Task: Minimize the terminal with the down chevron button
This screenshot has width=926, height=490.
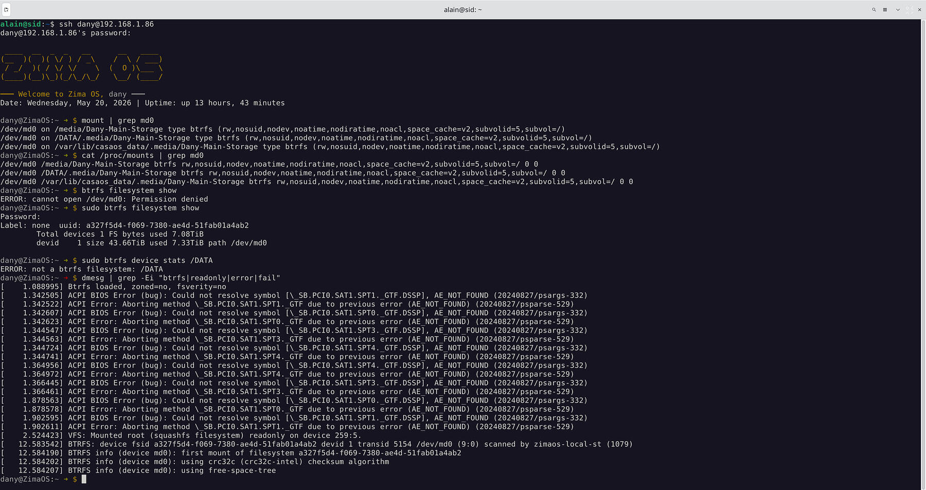Action: click(x=898, y=9)
